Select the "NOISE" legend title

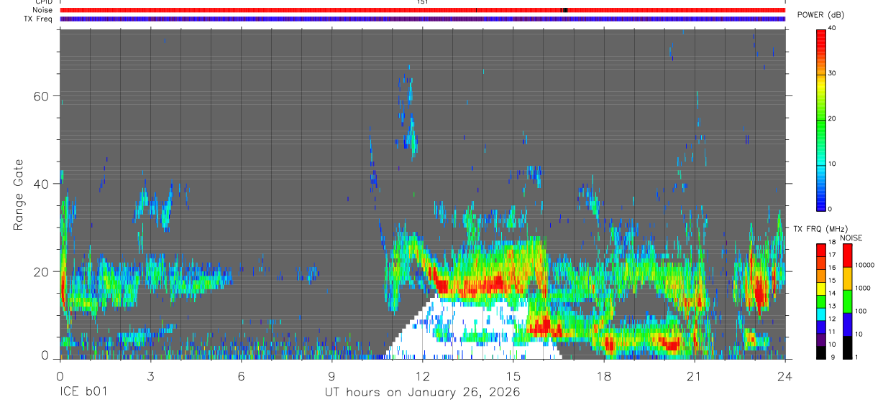851,238
